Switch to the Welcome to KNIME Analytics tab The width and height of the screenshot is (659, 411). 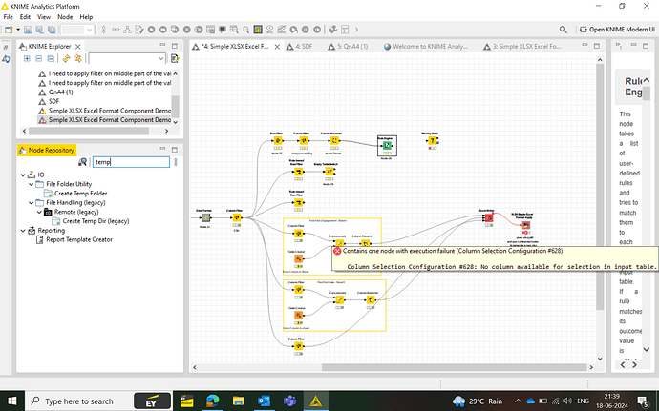click(425, 46)
